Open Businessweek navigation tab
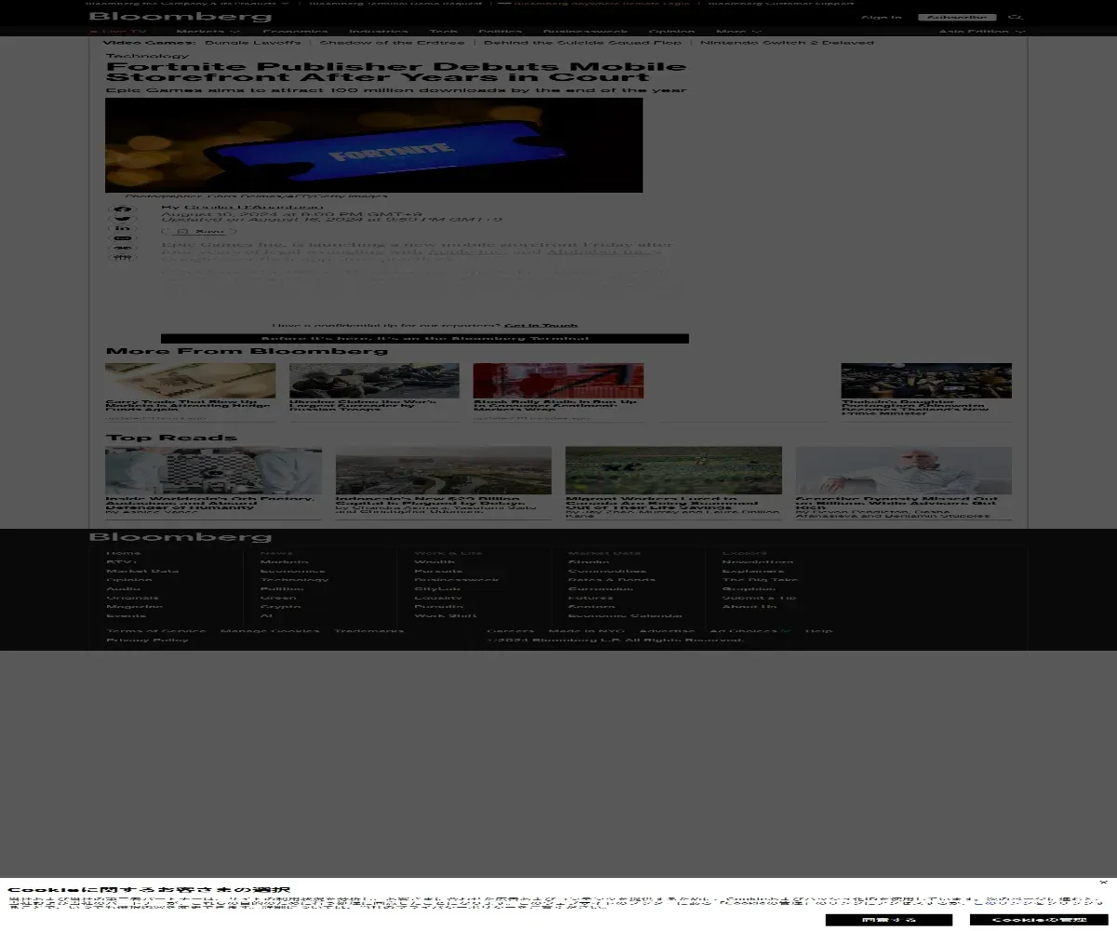 coord(585,32)
